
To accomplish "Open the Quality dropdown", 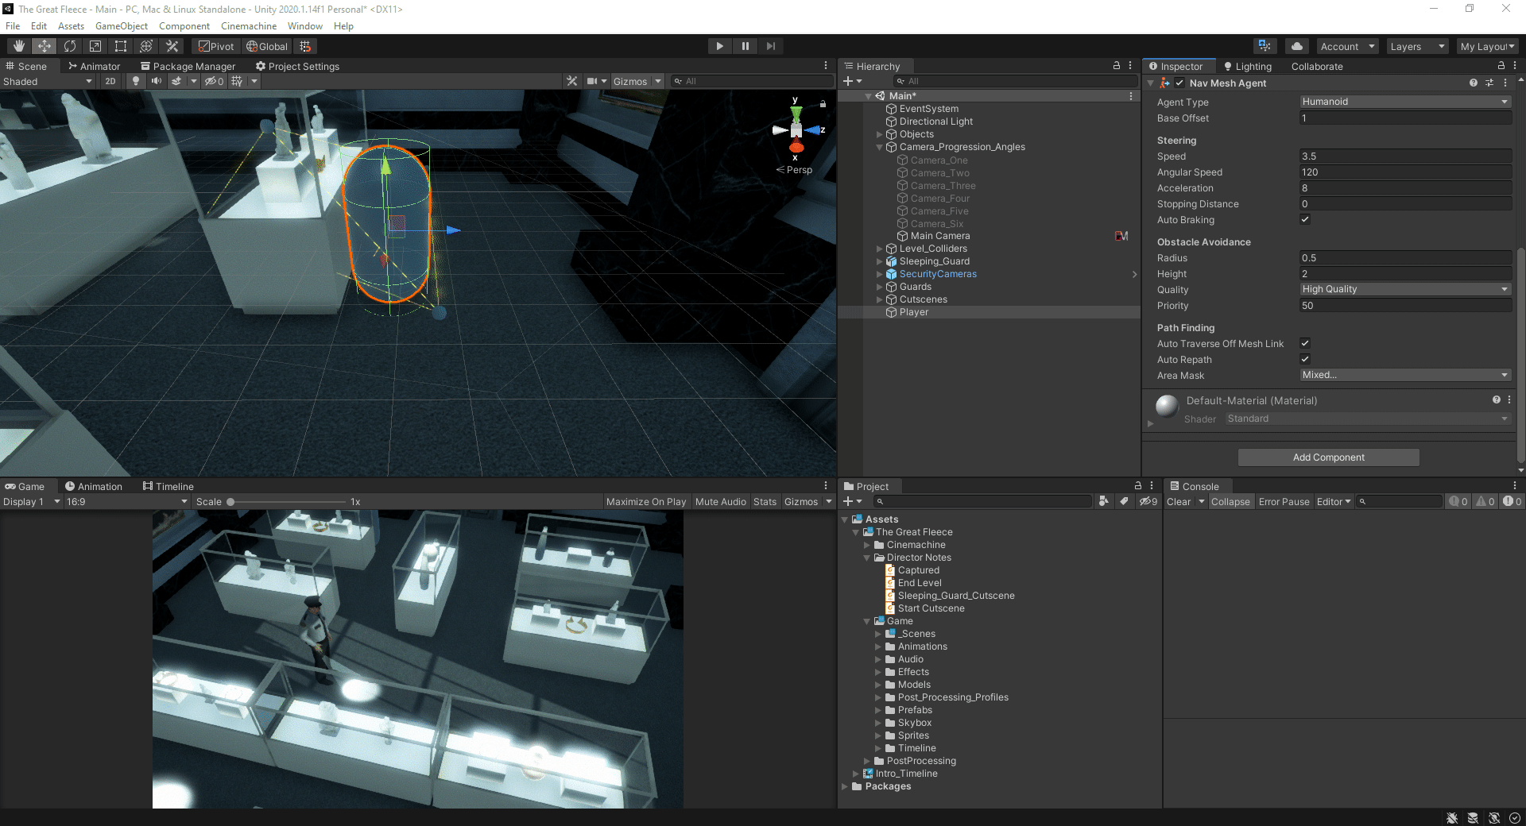I will click(1405, 289).
